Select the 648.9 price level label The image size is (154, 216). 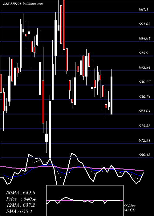point(144,53)
